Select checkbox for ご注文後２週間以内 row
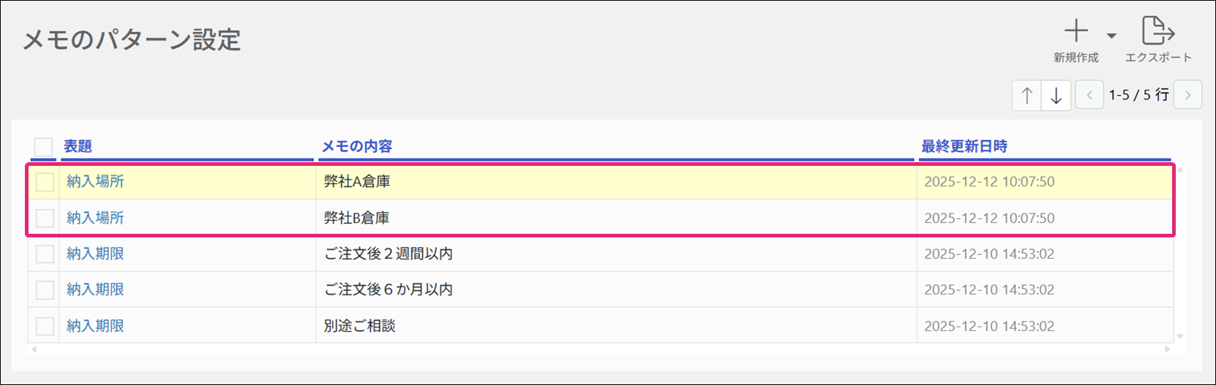Viewport: 1216px width, 385px height. point(45,254)
